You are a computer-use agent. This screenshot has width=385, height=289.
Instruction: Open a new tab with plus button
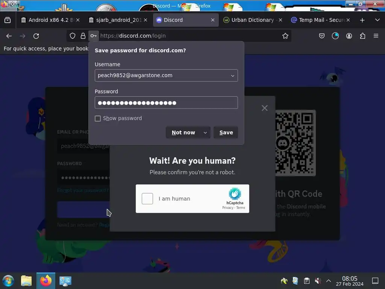(x=362, y=20)
